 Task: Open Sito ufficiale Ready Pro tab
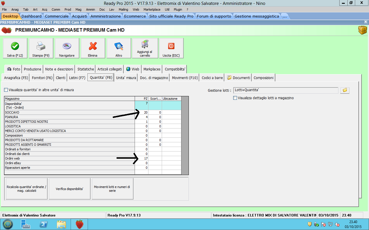(172, 16)
